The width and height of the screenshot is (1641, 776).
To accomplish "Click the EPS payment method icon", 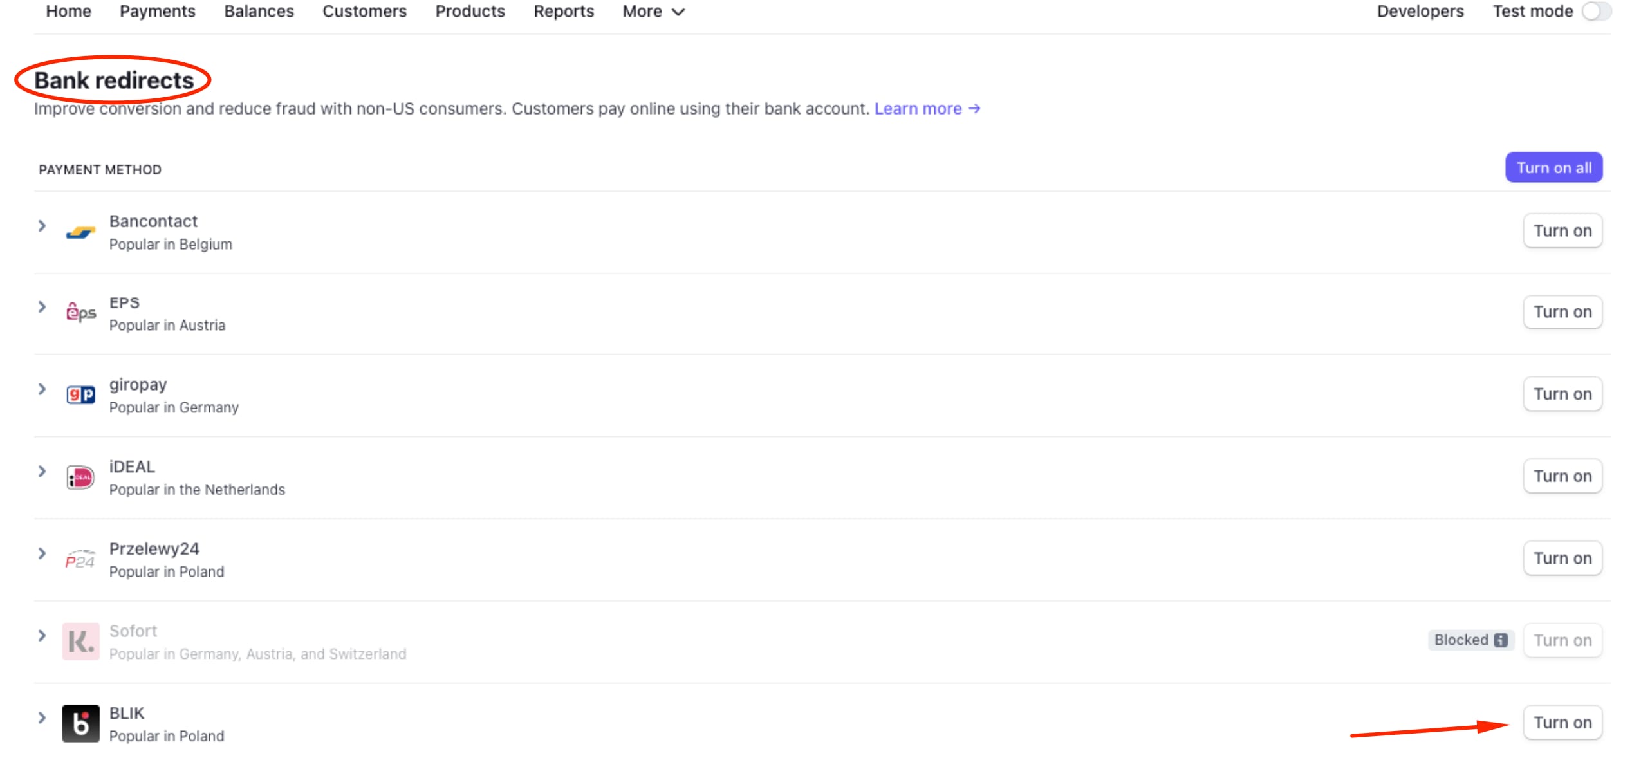I will pos(80,313).
